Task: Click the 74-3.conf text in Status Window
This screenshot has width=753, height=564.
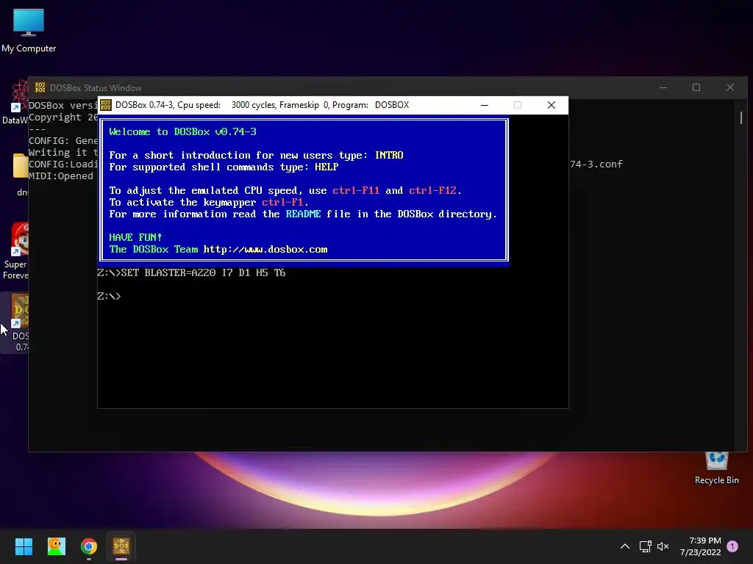Action: pyautogui.click(x=596, y=164)
